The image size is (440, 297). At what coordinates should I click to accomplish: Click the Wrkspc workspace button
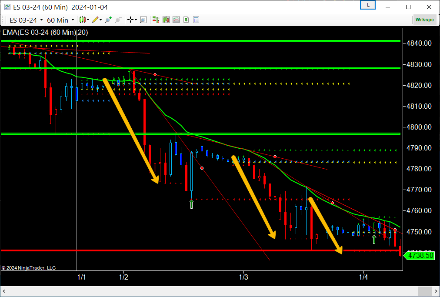(x=425, y=20)
